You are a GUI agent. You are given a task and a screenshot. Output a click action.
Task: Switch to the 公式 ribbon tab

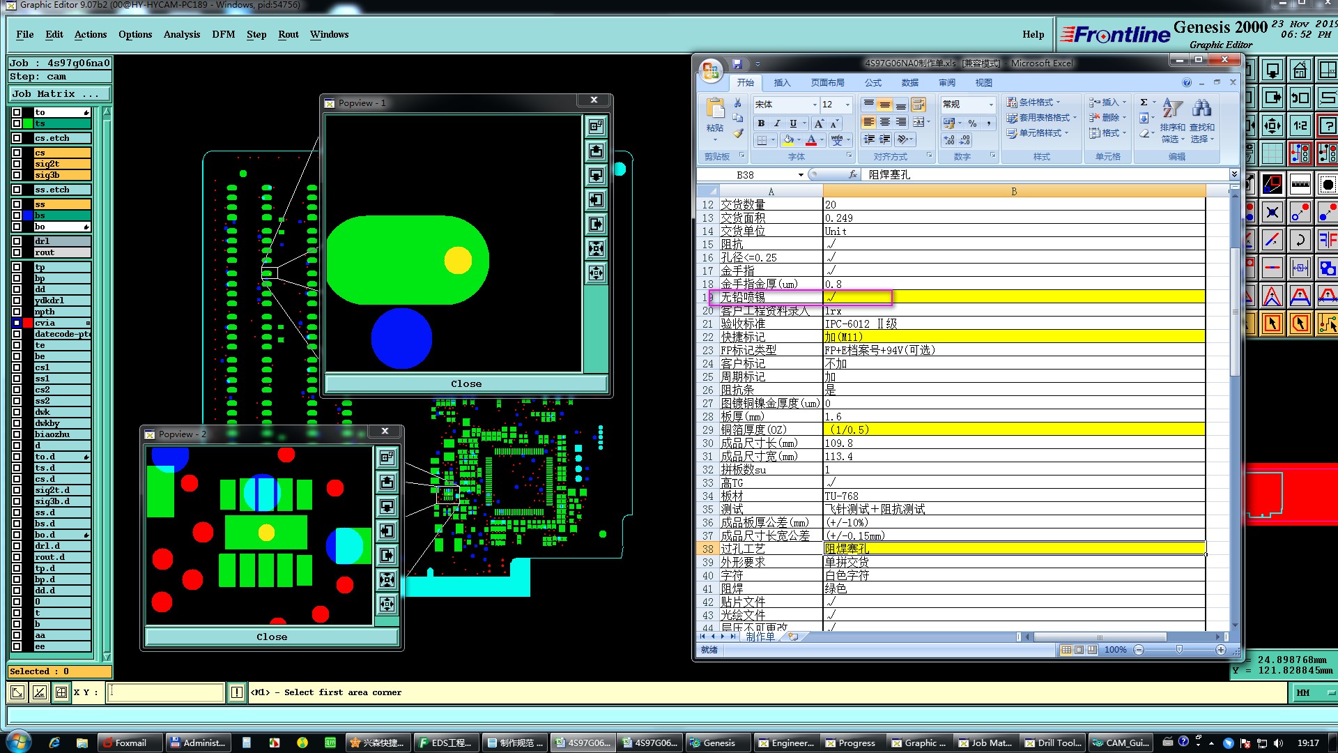(873, 82)
